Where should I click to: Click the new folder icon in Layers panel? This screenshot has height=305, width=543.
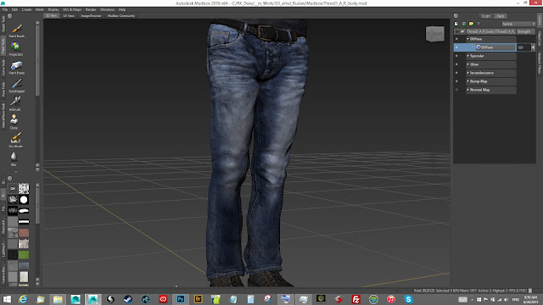tap(472, 24)
